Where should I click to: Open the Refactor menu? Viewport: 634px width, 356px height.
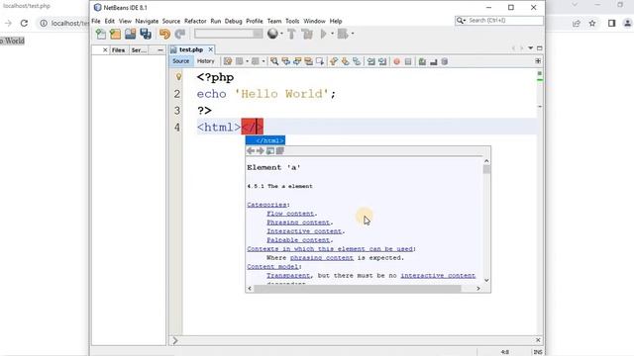195,21
